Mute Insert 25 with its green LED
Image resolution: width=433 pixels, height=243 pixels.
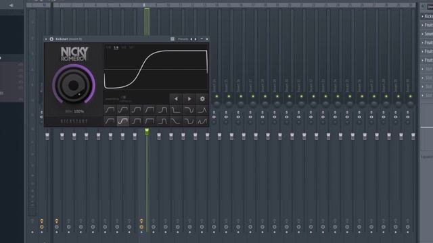350,97
